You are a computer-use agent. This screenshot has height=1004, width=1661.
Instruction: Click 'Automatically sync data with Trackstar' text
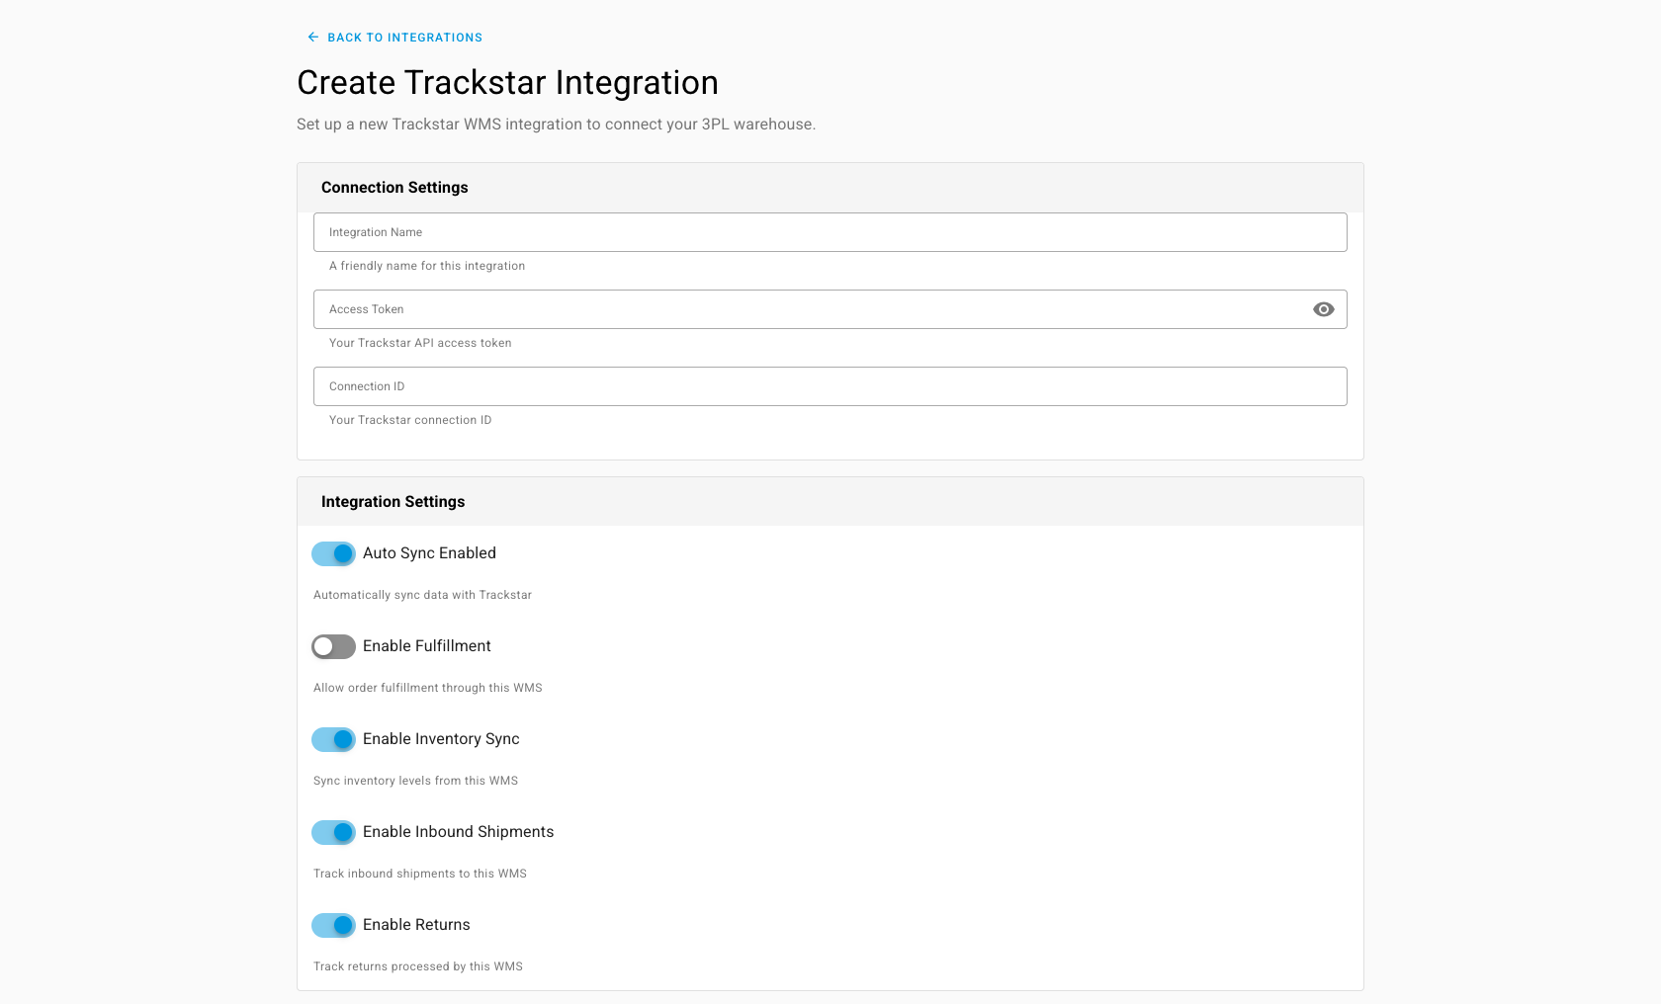pos(422,595)
